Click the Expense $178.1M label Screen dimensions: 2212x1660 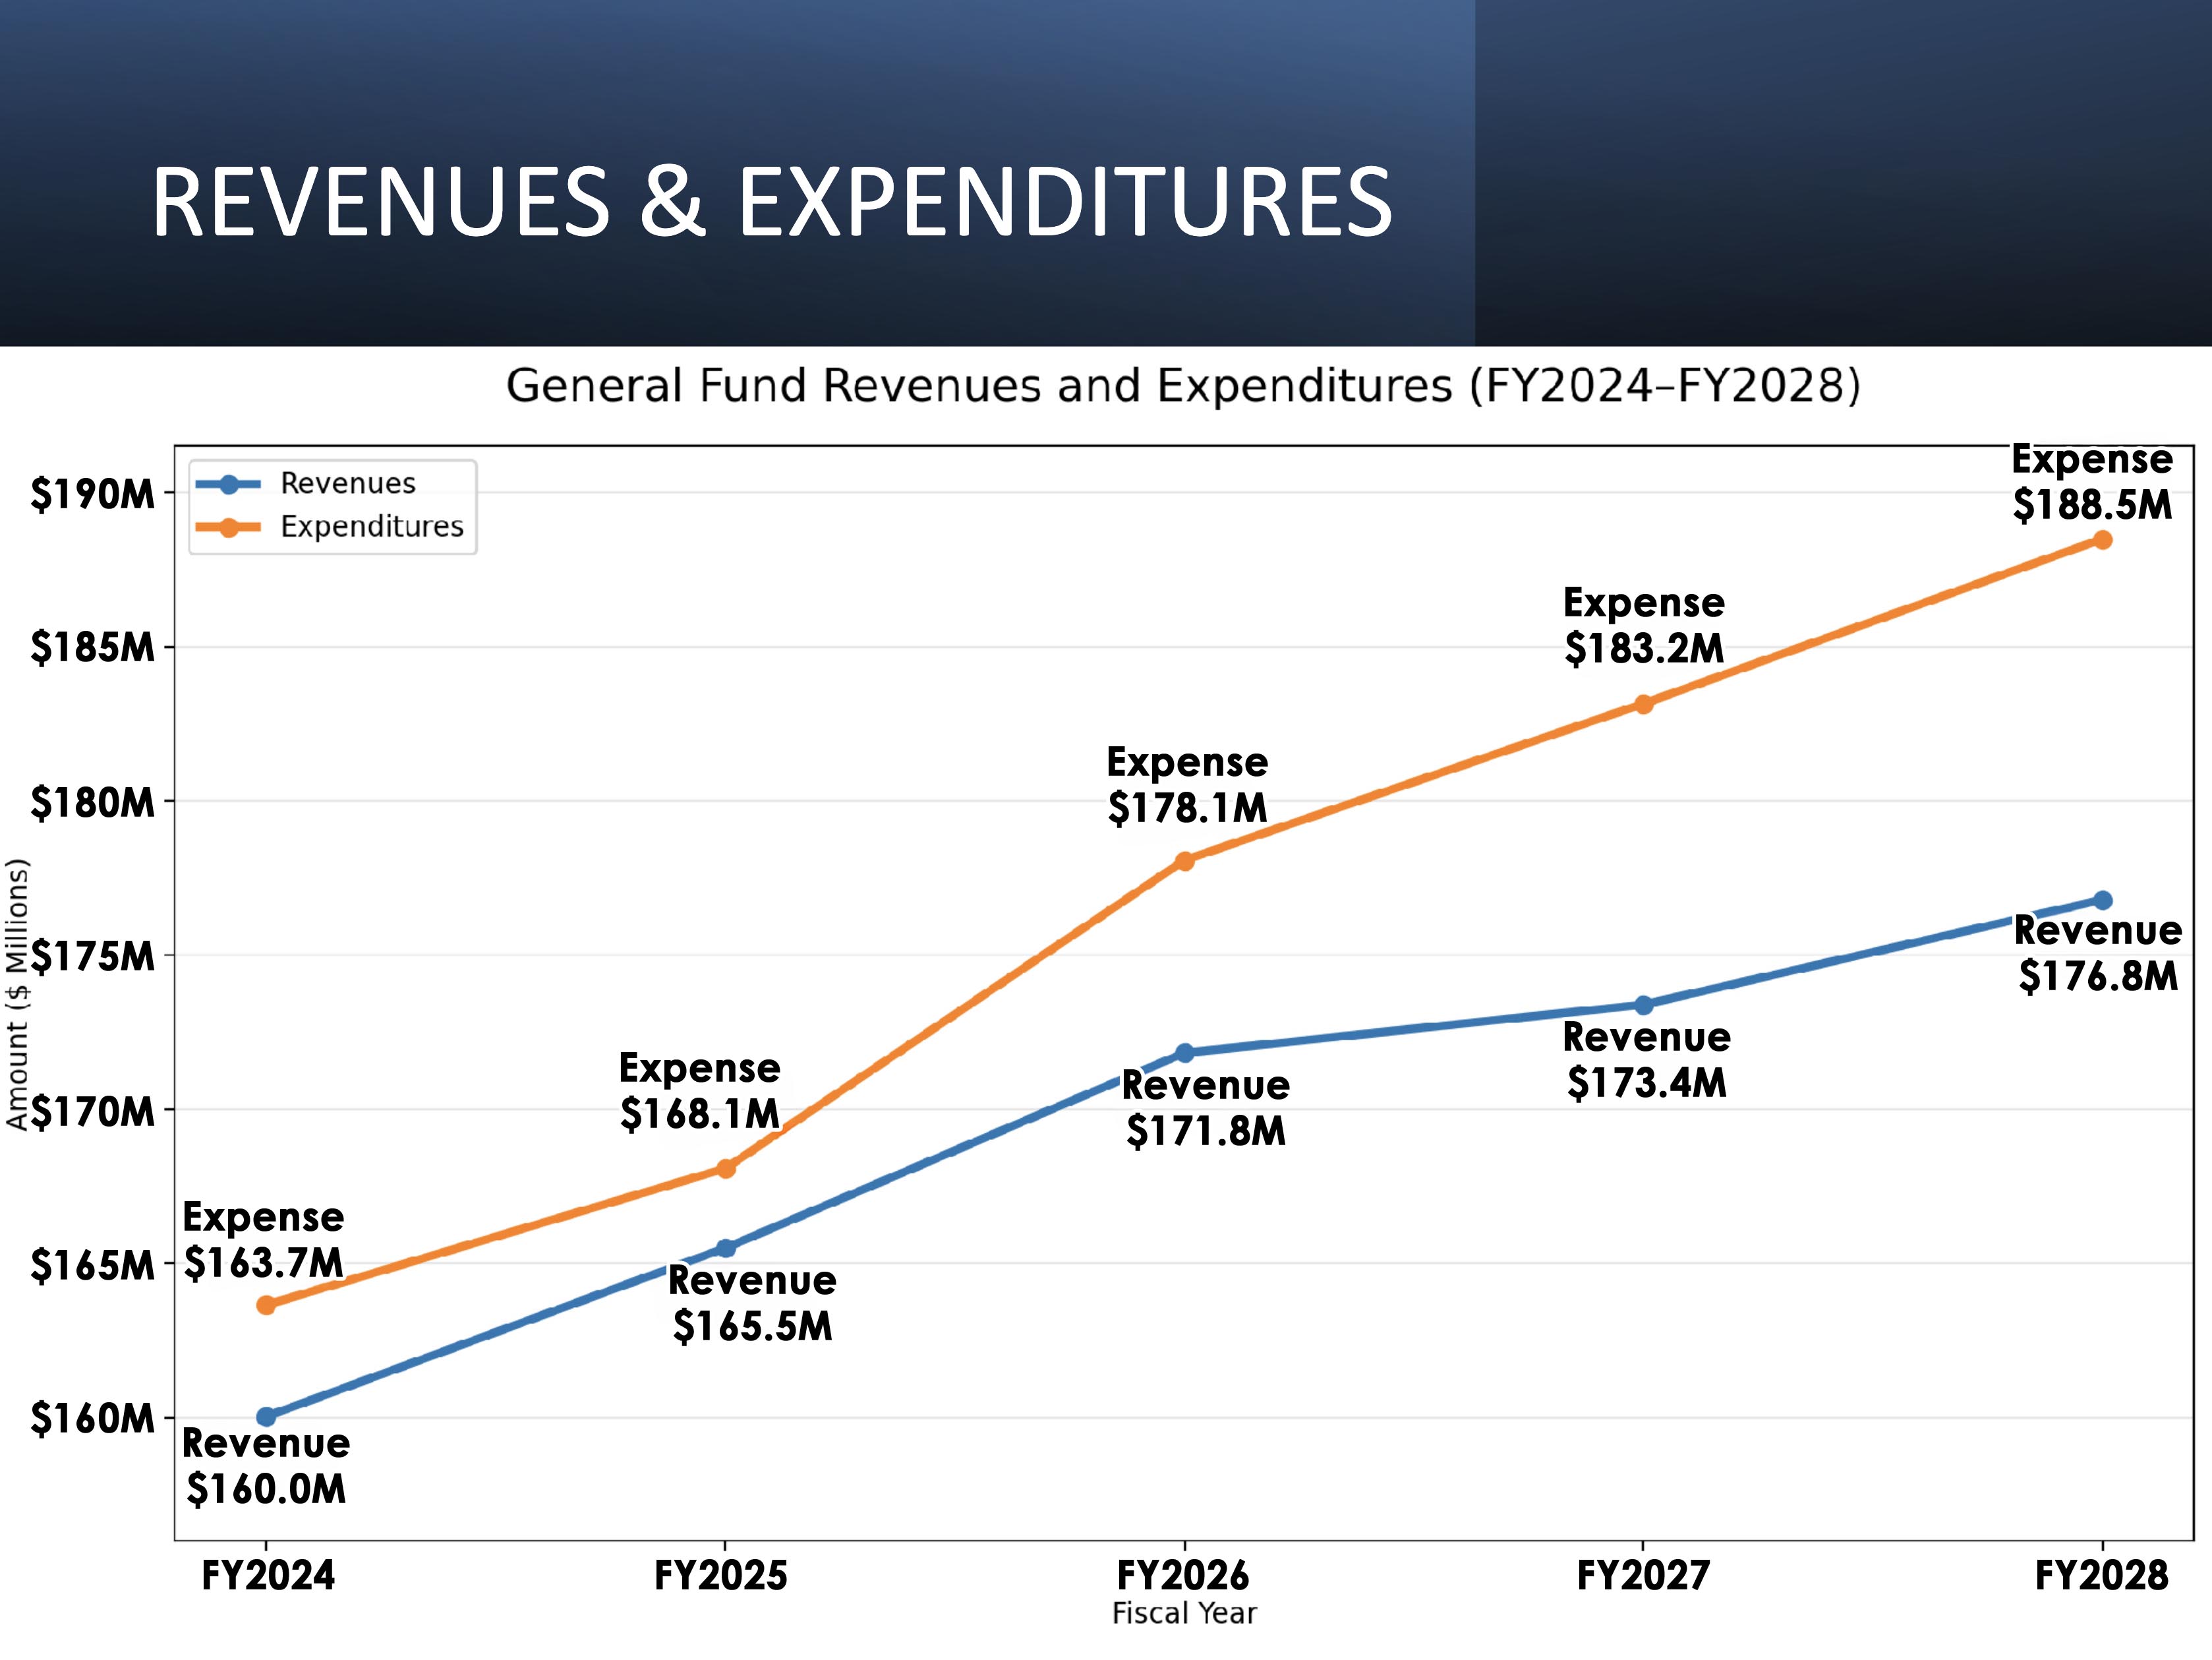pos(1187,785)
